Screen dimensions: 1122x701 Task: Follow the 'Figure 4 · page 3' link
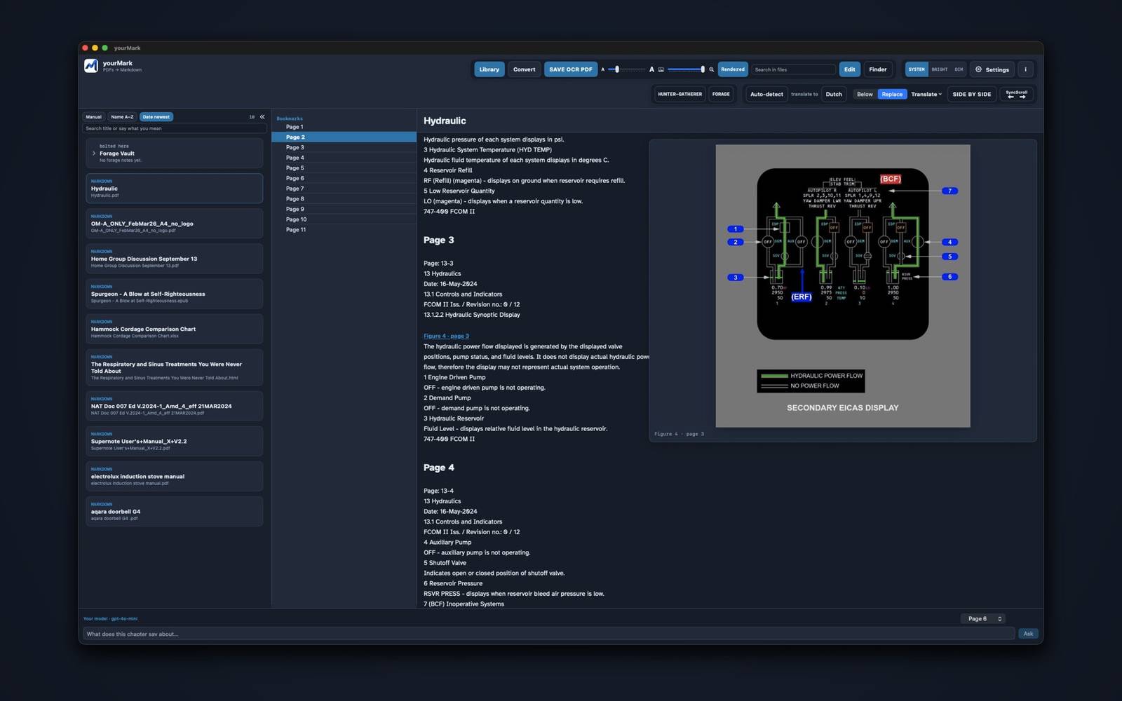click(446, 336)
